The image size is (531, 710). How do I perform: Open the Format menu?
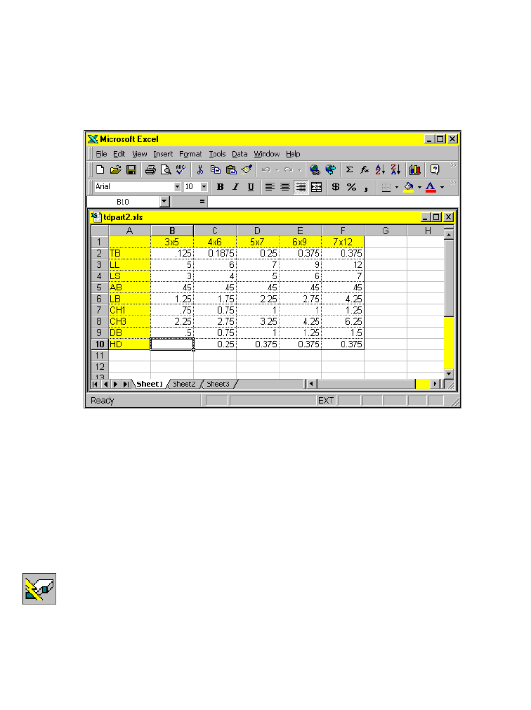[x=190, y=154]
